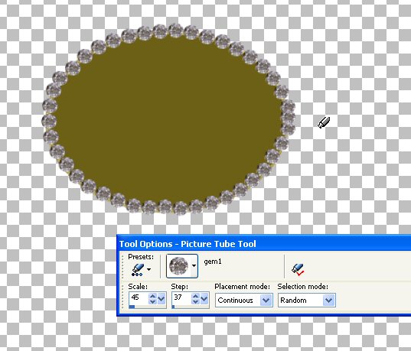Increase Step with the up spinner arrow
The image size is (411, 351).
(195, 296)
